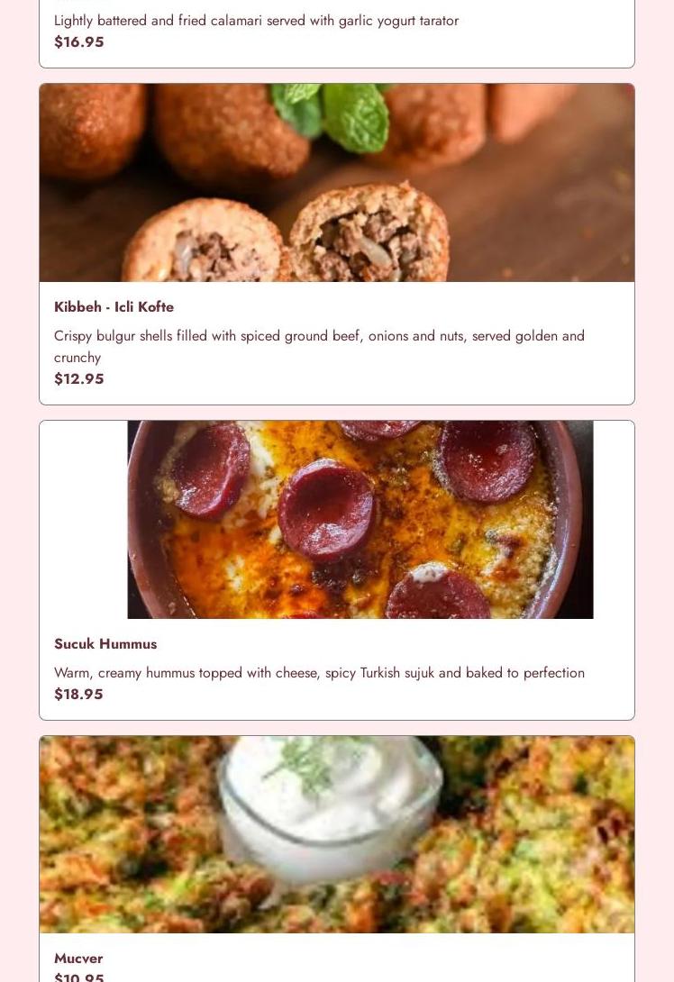Select the Mucver item title
The image size is (674, 982).
tap(78, 959)
